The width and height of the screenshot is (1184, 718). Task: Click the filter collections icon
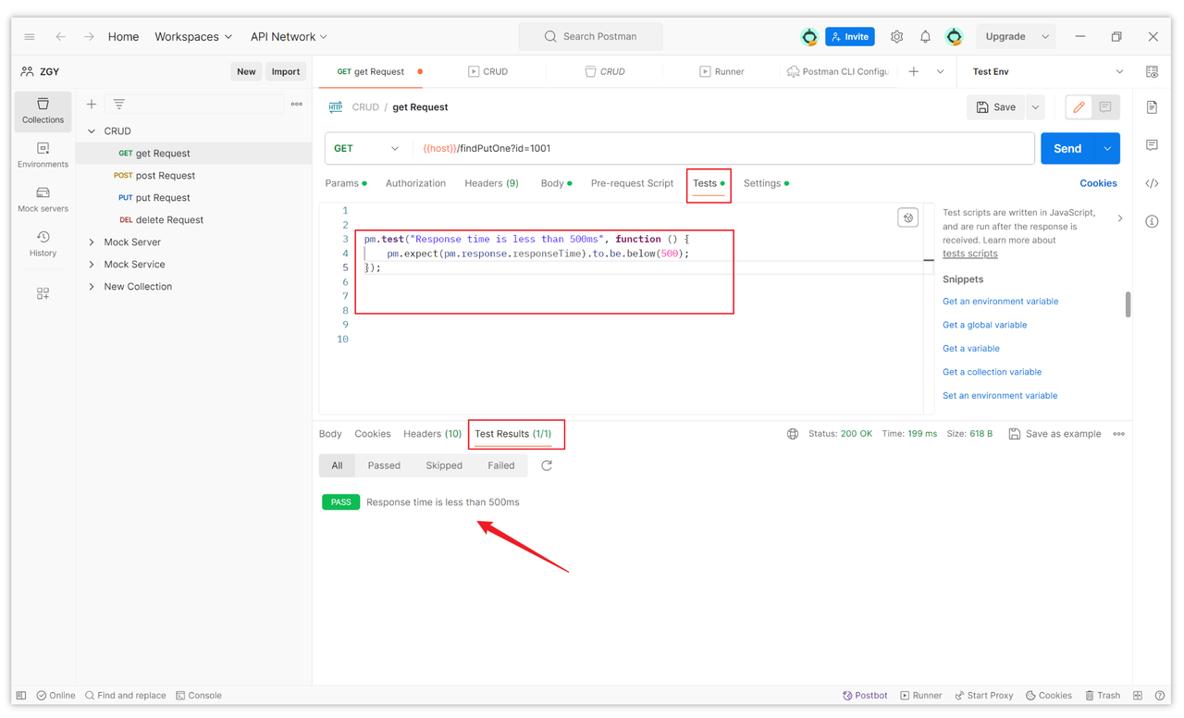tap(119, 105)
